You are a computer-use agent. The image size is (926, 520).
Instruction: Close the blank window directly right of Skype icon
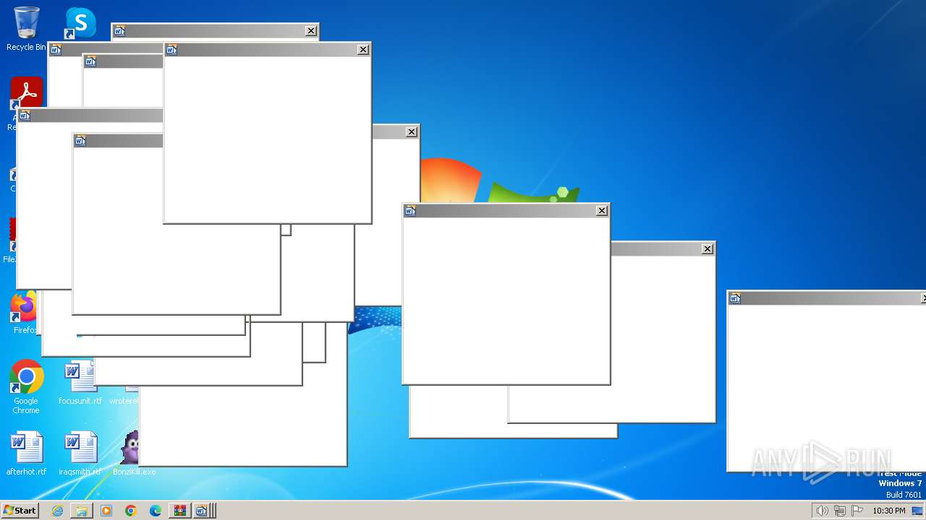coord(310,30)
